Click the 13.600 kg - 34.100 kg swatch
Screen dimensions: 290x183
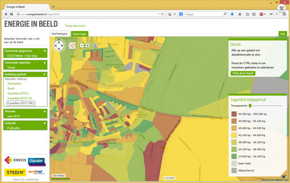[234, 156]
